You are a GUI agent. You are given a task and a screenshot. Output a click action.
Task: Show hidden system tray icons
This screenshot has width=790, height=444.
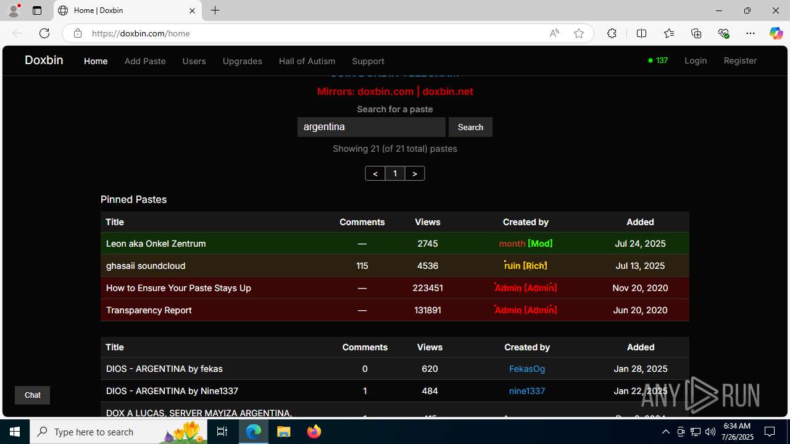(665, 432)
